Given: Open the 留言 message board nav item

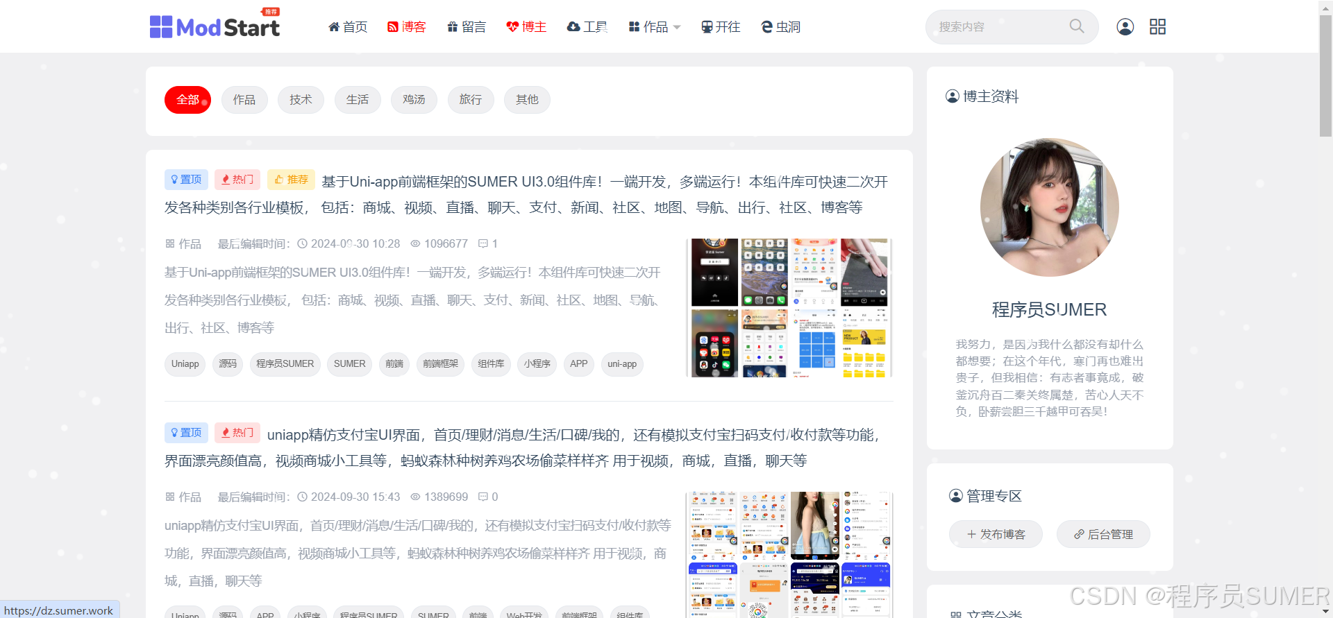Looking at the screenshot, I should pyautogui.click(x=467, y=26).
